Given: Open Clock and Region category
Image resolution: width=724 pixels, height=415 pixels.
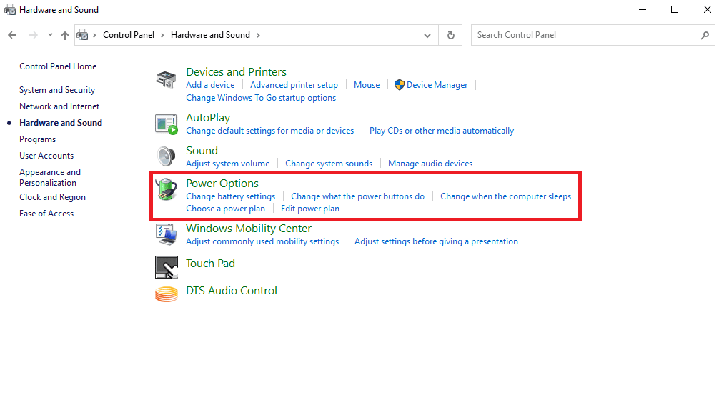Looking at the screenshot, I should (52, 197).
